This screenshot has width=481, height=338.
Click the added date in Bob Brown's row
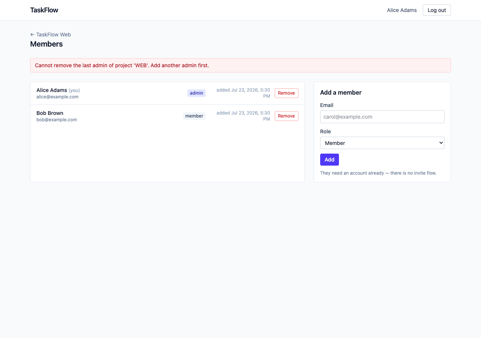point(243,116)
